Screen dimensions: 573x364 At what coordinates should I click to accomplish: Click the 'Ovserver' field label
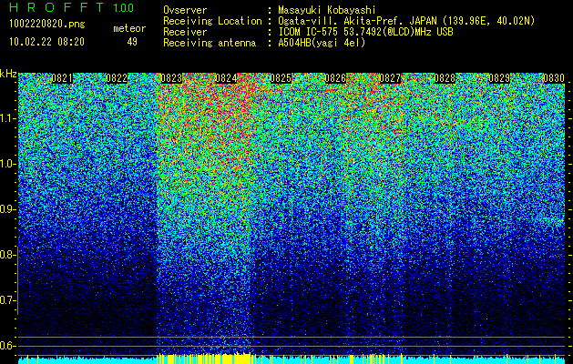click(x=185, y=10)
